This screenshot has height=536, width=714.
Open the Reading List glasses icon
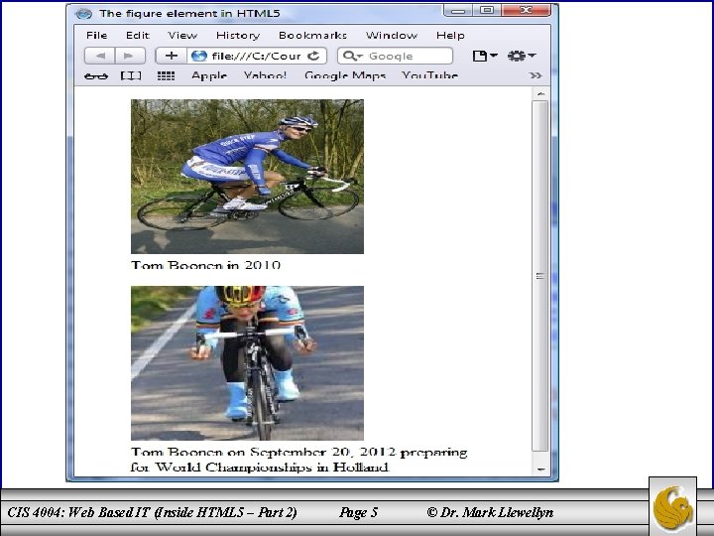pyautogui.click(x=96, y=76)
